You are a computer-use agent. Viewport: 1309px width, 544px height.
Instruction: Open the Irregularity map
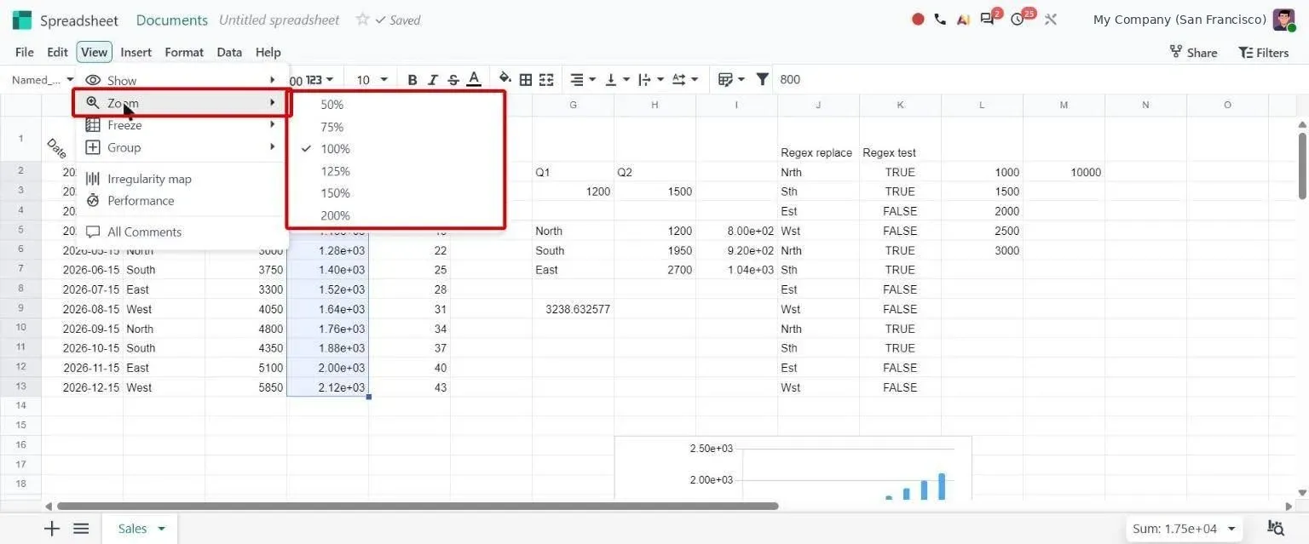tap(182, 179)
